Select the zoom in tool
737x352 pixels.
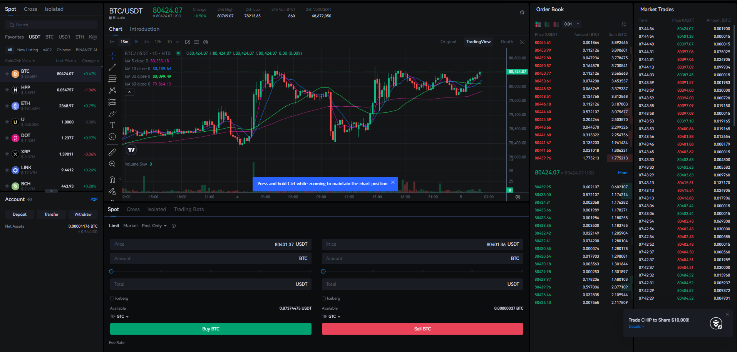click(112, 164)
